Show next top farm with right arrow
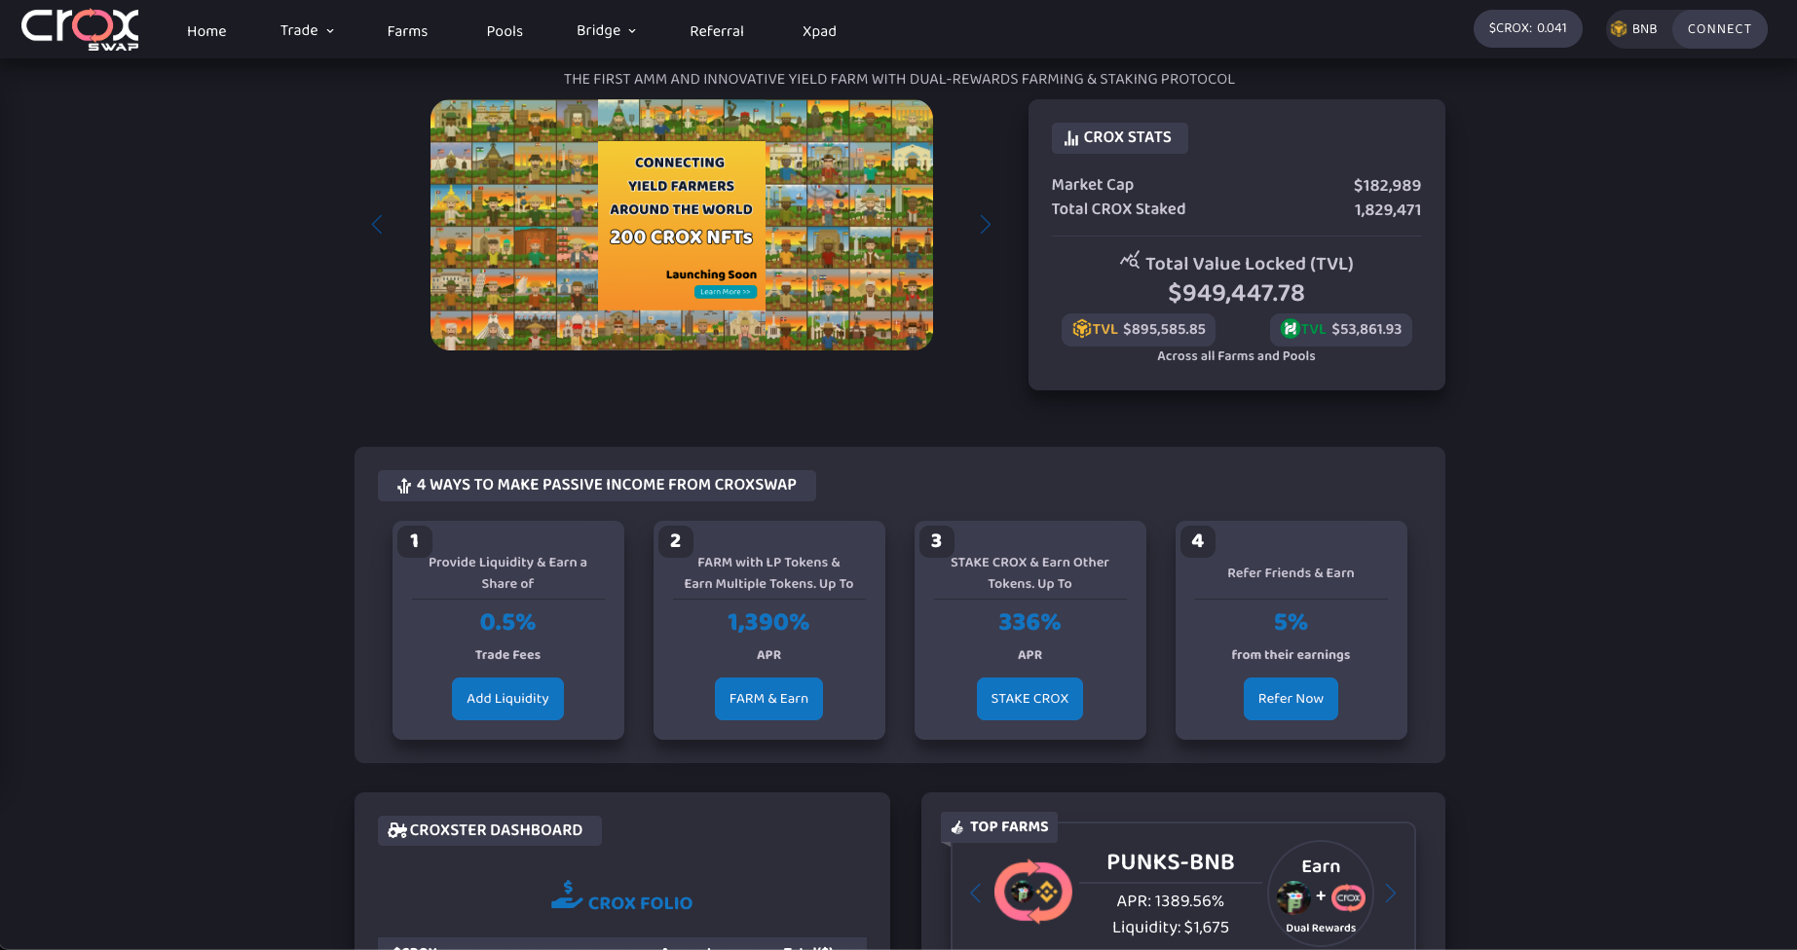This screenshot has height=950, width=1797. tap(1391, 894)
